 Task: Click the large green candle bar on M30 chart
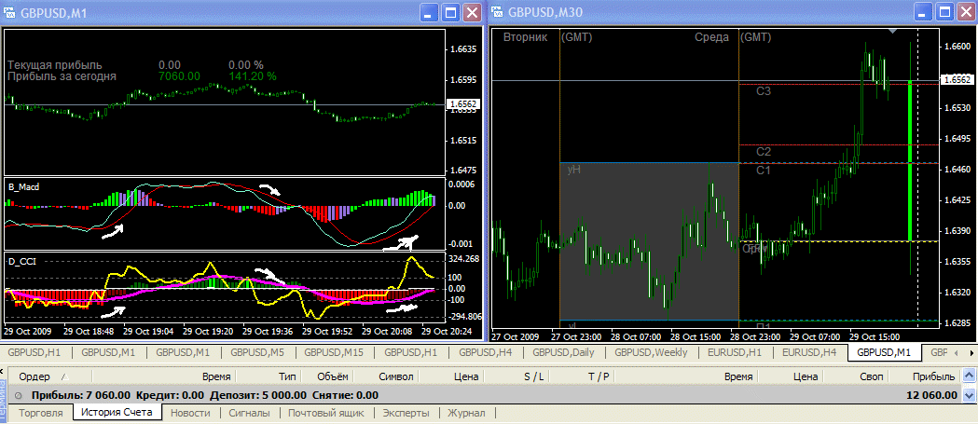[910, 160]
